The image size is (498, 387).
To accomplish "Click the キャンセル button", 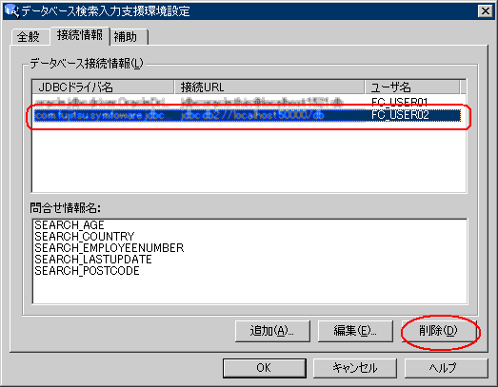I will (x=355, y=368).
